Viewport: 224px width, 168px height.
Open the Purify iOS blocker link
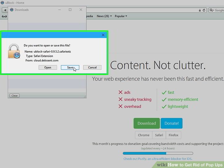pos(158,159)
